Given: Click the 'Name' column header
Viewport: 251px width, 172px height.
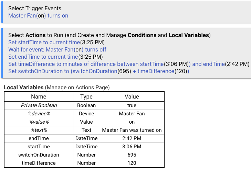Looking at the screenshot, I should (39, 96).
